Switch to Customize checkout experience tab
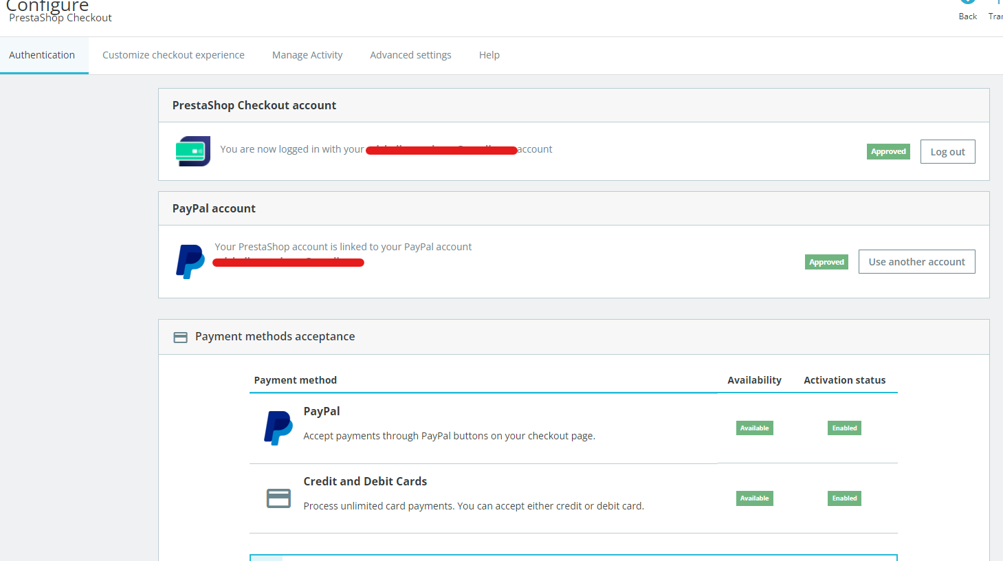Screen dimensions: 1003x561 click(173, 55)
